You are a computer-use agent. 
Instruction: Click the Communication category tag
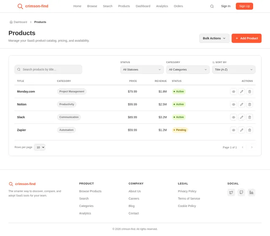[x=69, y=117]
